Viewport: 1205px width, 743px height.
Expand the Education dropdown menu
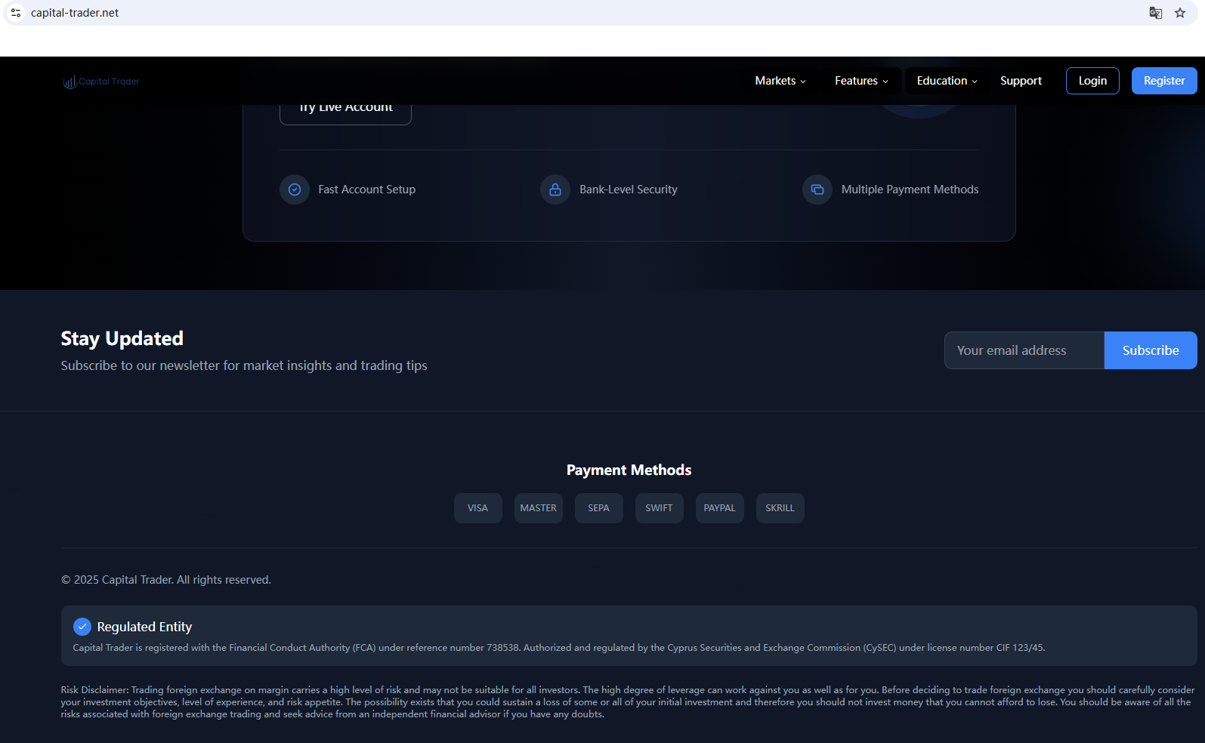(x=947, y=81)
